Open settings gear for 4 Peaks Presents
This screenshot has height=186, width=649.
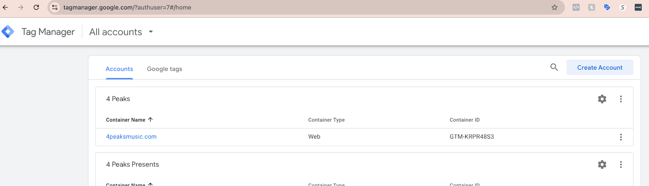(x=602, y=165)
